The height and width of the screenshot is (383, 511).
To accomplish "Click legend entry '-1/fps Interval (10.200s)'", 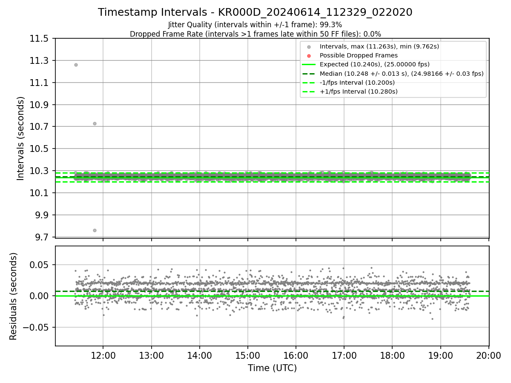I will click(357, 83).
